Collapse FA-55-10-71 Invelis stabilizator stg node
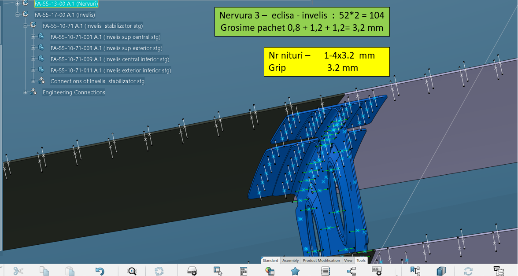Screen dimensions: 518x276 [x=26, y=26]
